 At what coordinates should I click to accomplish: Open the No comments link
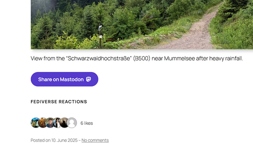coord(95,140)
